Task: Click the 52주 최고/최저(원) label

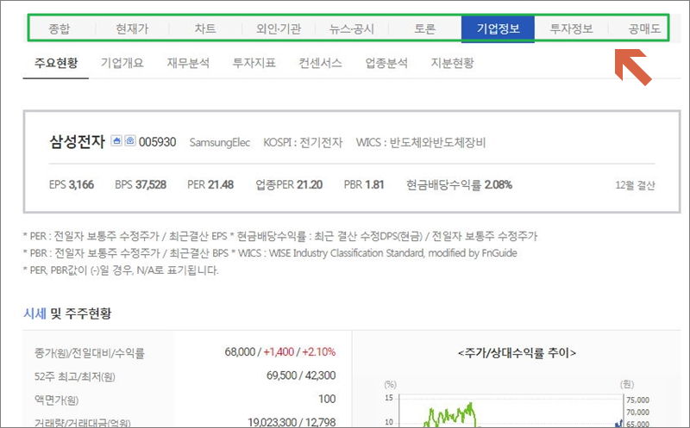Action: pos(75,376)
